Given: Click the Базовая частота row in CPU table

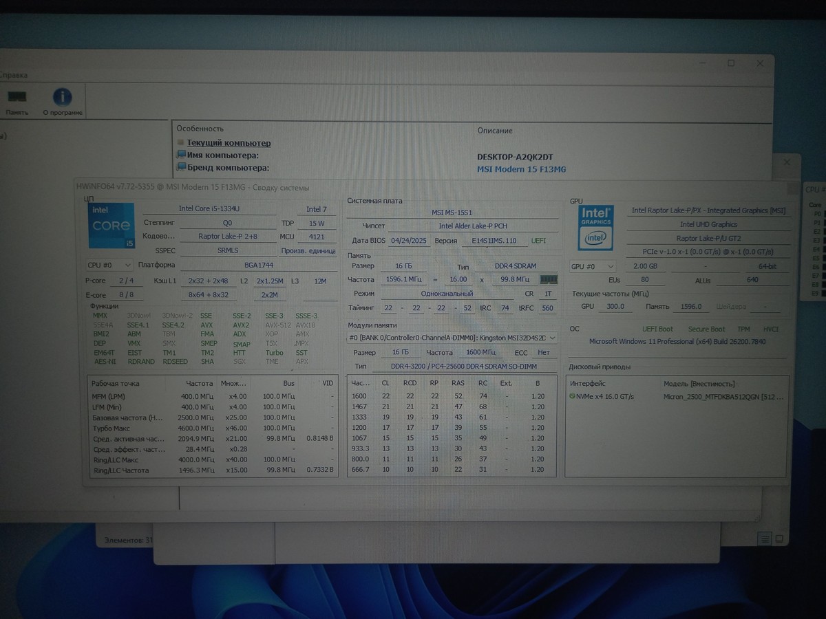Looking at the screenshot, I should point(212,417).
